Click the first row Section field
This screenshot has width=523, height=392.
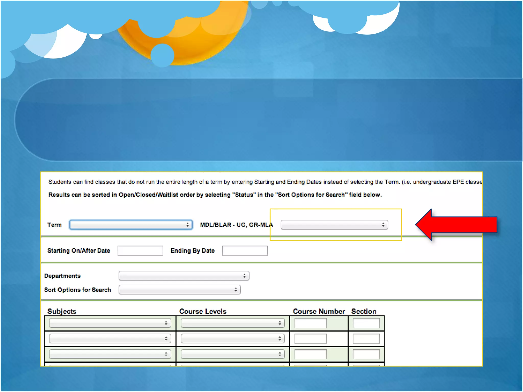(x=366, y=323)
